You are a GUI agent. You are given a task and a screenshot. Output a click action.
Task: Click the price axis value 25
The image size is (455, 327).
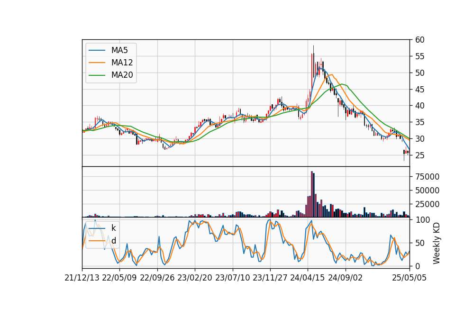[x=419, y=155]
